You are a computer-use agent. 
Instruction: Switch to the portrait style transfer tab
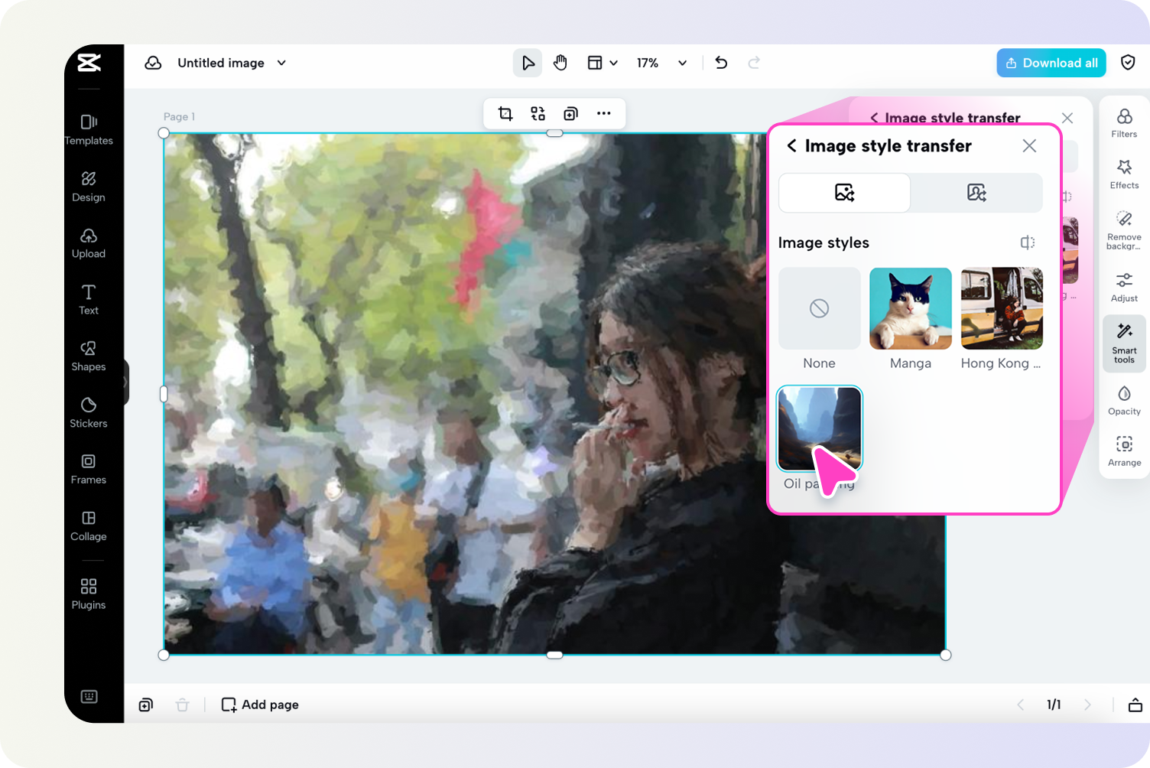click(976, 193)
